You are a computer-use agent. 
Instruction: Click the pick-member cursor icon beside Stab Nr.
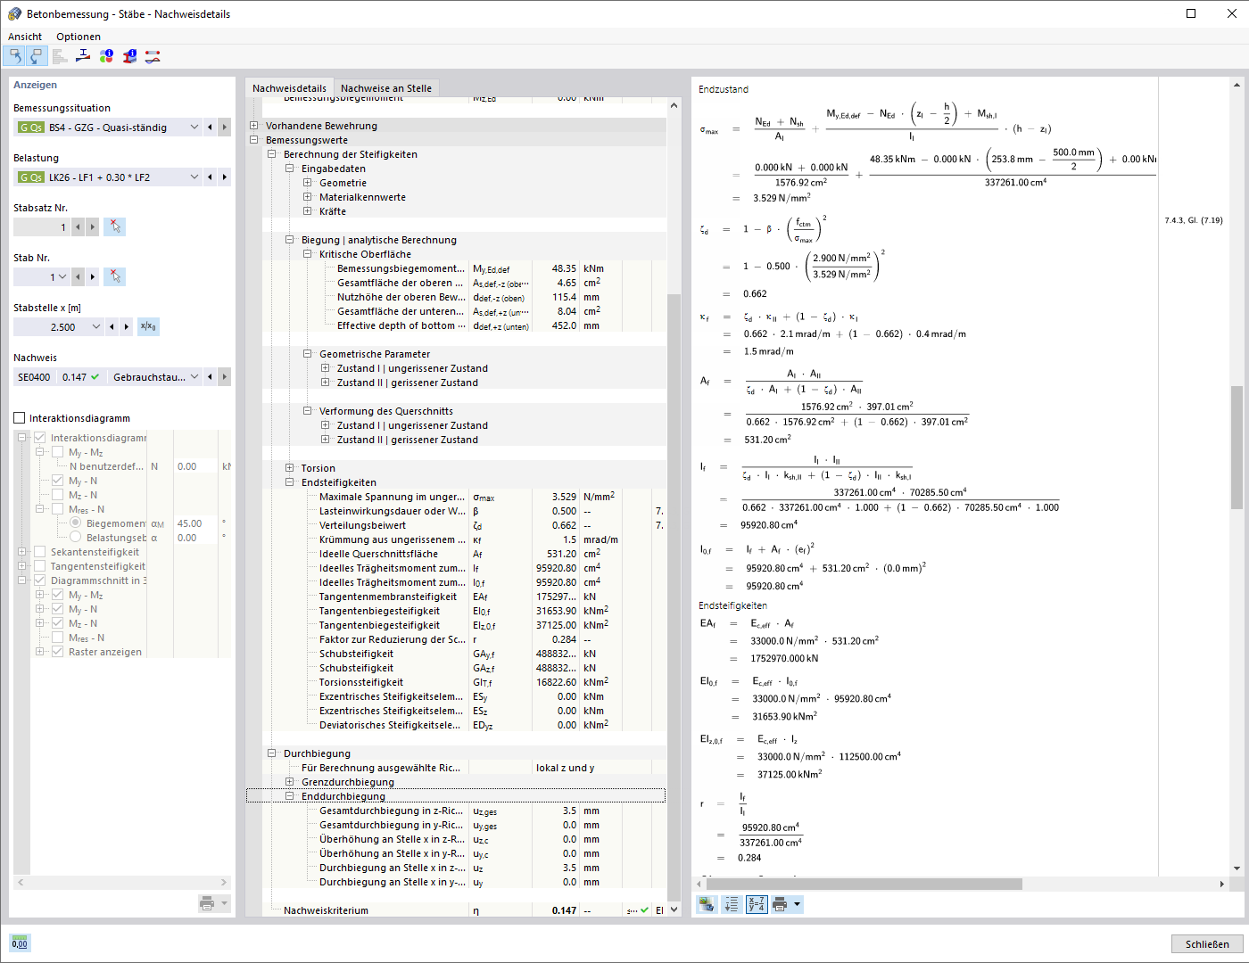tap(114, 277)
